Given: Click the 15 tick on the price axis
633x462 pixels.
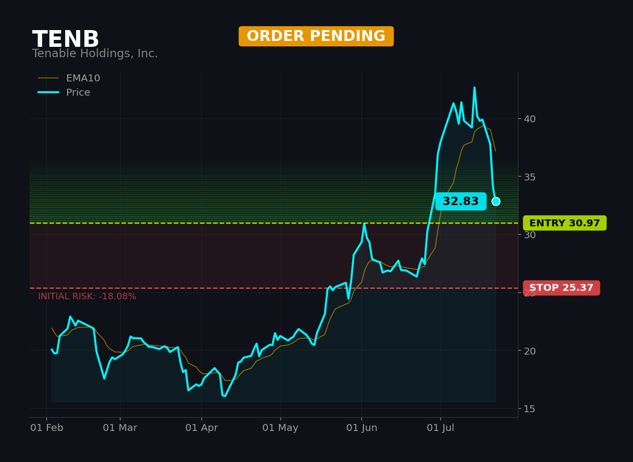Looking at the screenshot, I should click(530, 409).
